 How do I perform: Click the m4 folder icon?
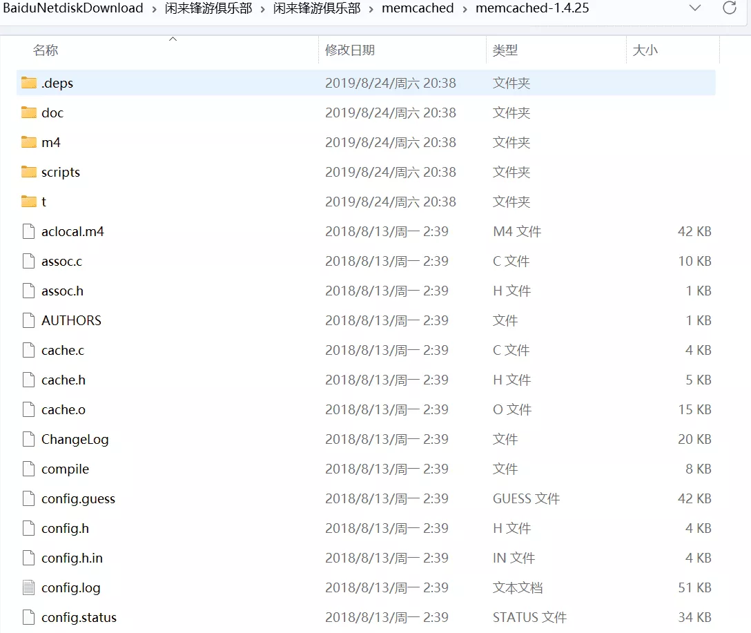point(28,142)
